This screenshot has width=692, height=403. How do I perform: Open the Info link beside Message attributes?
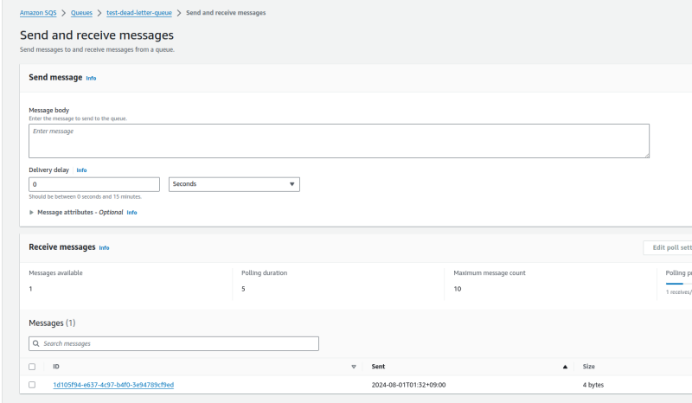point(131,212)
